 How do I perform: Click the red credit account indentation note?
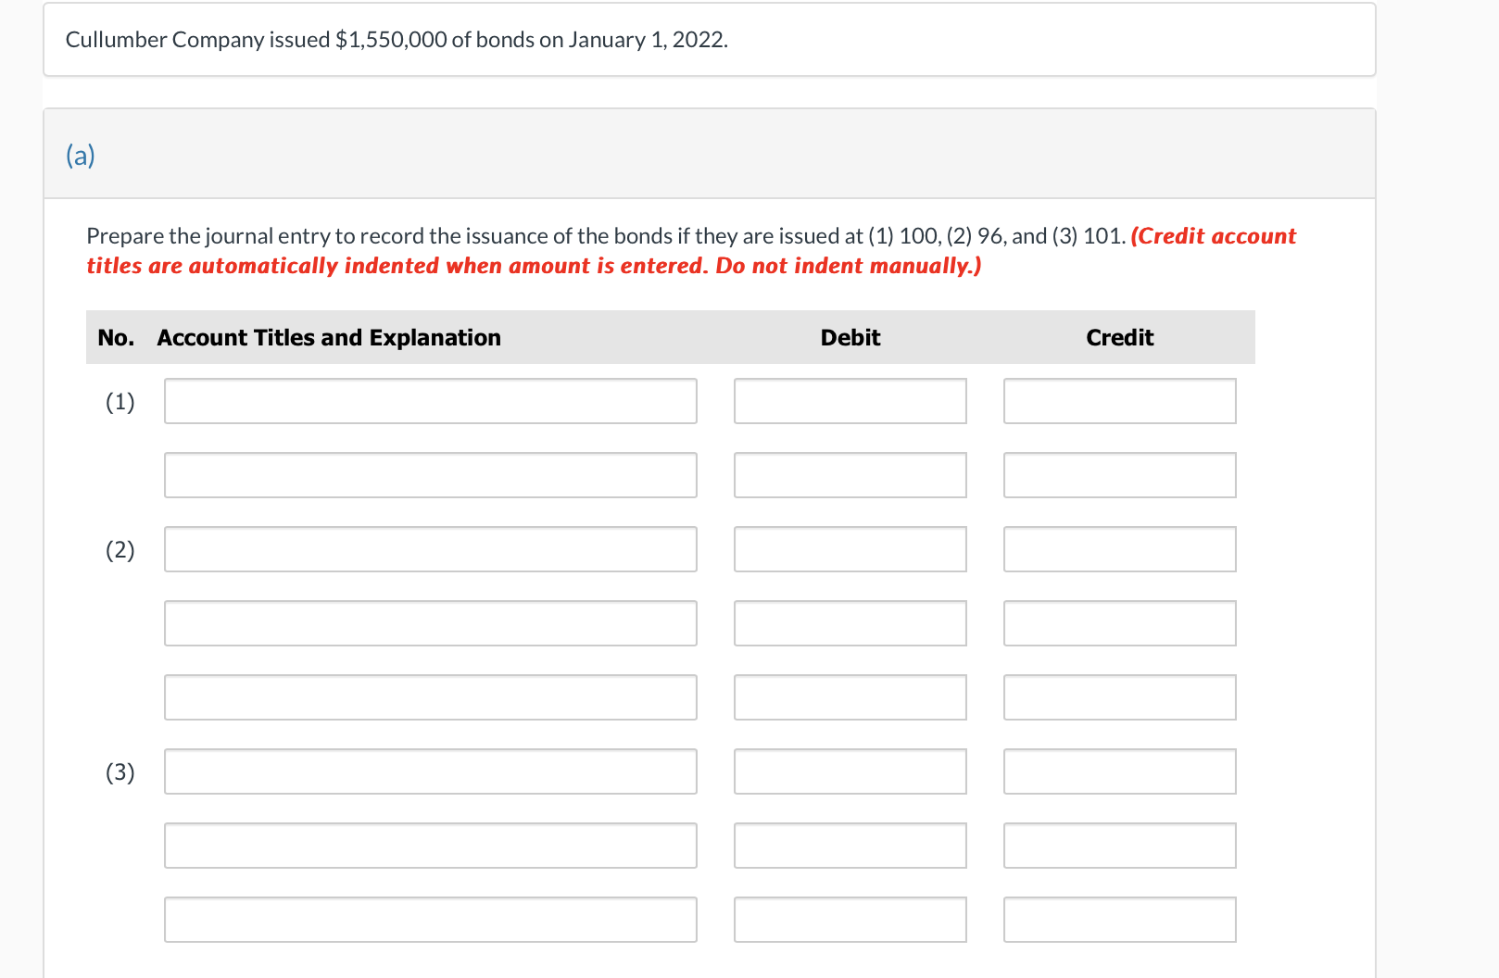pos(691,251)
